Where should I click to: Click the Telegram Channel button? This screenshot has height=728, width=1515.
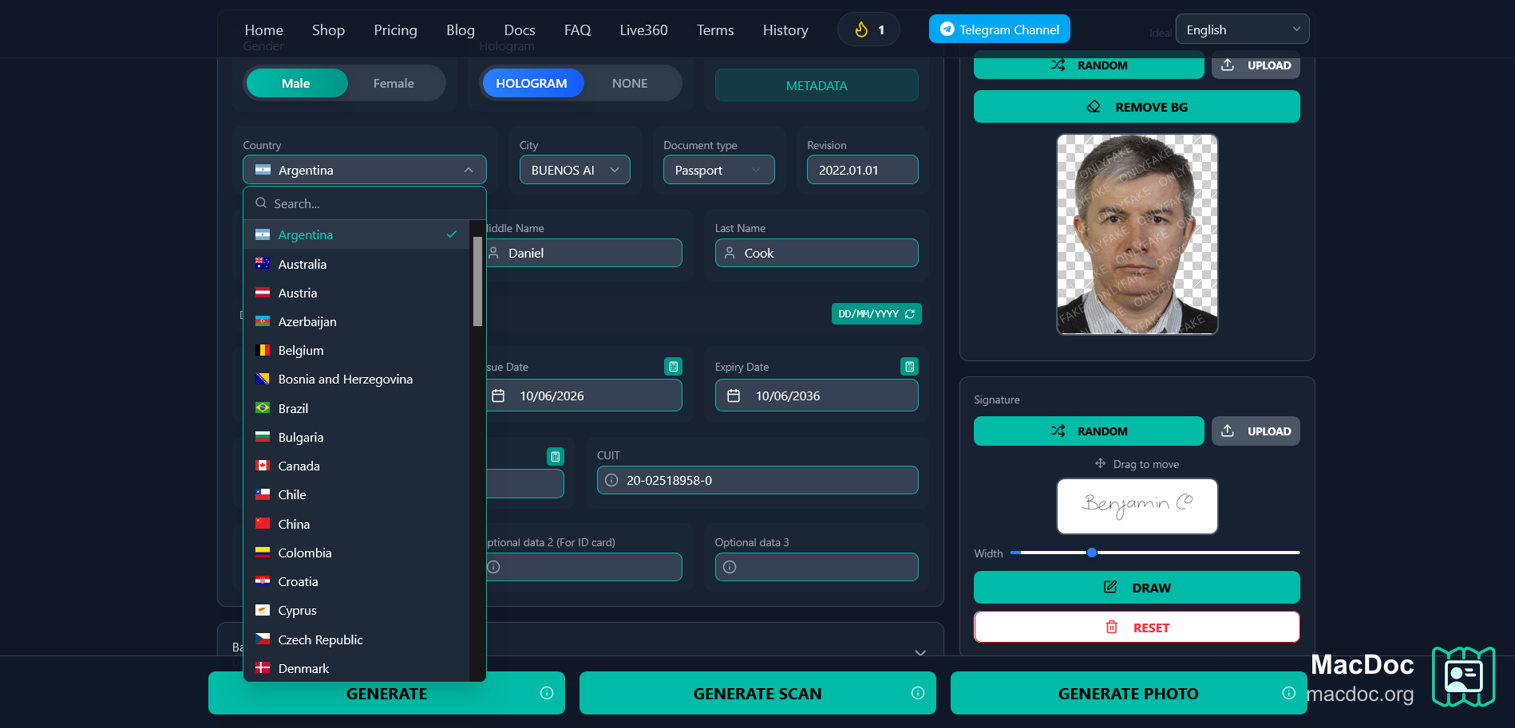coord(999,30)
